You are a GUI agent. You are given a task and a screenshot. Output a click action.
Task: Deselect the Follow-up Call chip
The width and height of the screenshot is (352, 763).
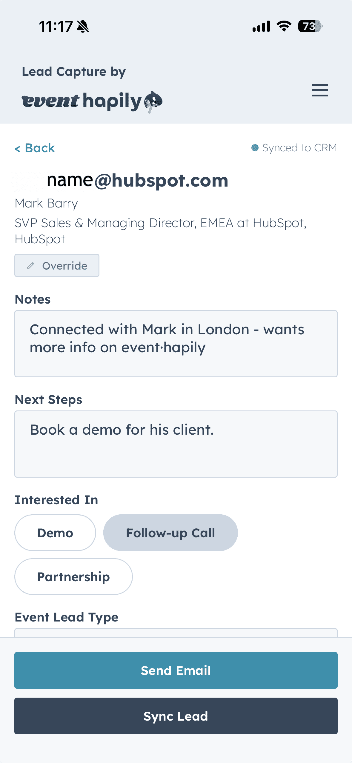170,533
